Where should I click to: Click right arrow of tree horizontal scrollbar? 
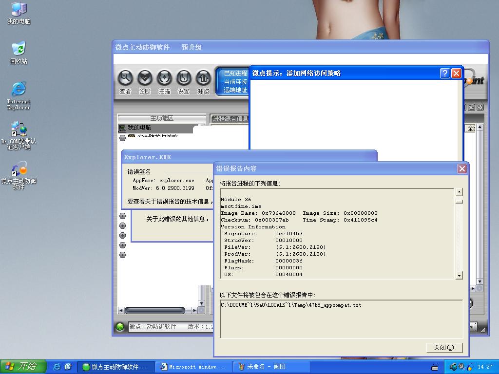pyautogui.click(x=194, y=310)
